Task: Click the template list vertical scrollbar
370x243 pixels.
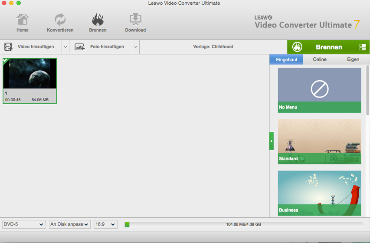Action: click(x=367, y=90)
